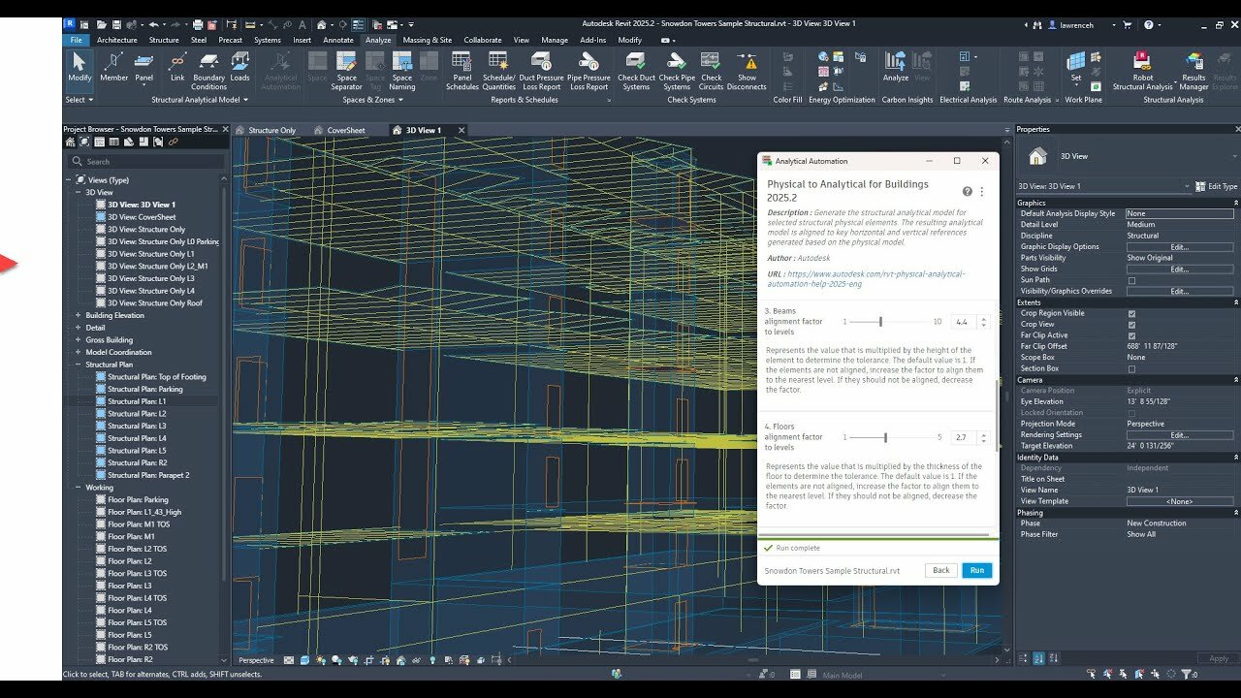Collapse the 3D View branch in Project Browser
The height and width of the screenshot is (698, 1241).
pos(78,192)
